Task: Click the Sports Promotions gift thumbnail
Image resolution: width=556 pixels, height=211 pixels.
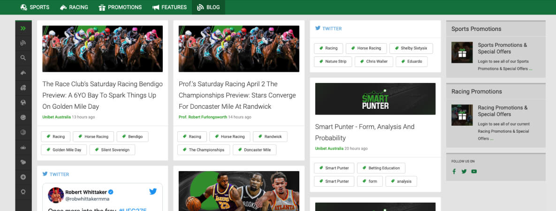Action: pyautogui.click(x=462, y=53)
